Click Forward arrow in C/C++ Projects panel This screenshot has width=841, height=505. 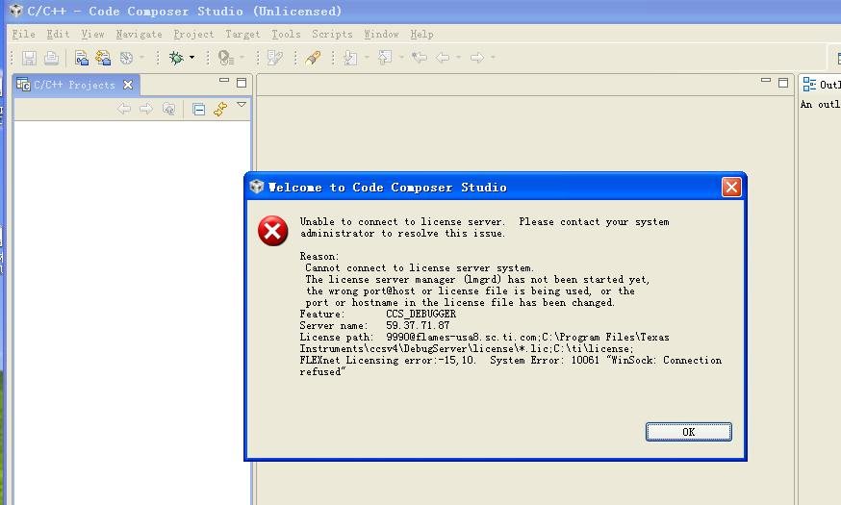pyautogui.click(x=146, y=109)
